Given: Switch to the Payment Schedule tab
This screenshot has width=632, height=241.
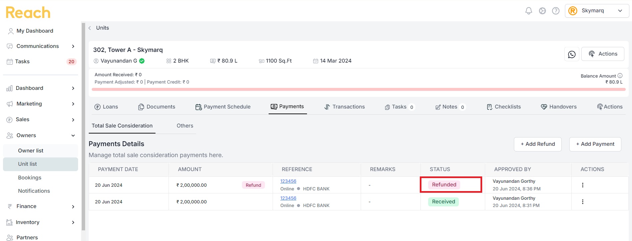Looking at the screenshot, I should click(x=223, y=107).
